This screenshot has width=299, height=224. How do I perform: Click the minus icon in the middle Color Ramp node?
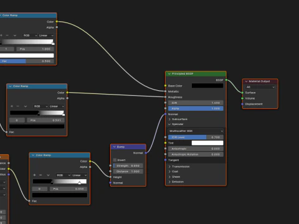pyautogui.click(x=18, y=106)
